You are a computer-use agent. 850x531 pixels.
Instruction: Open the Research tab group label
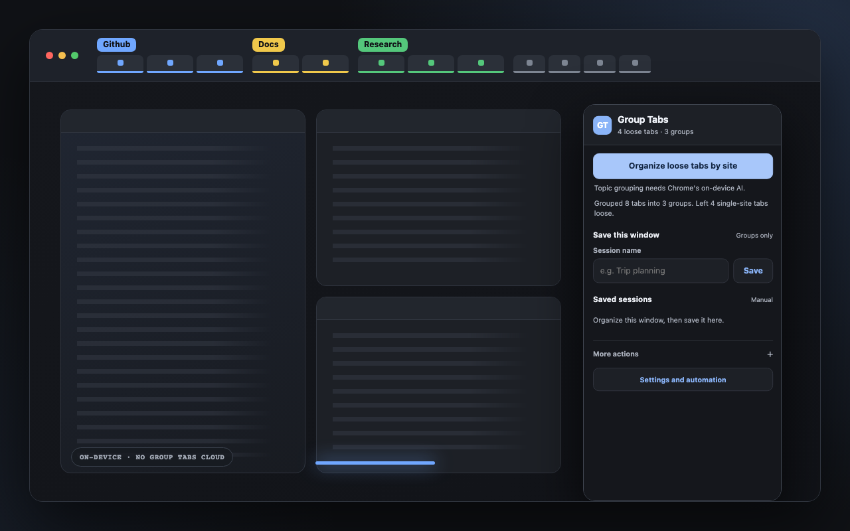tap(382, 44)
